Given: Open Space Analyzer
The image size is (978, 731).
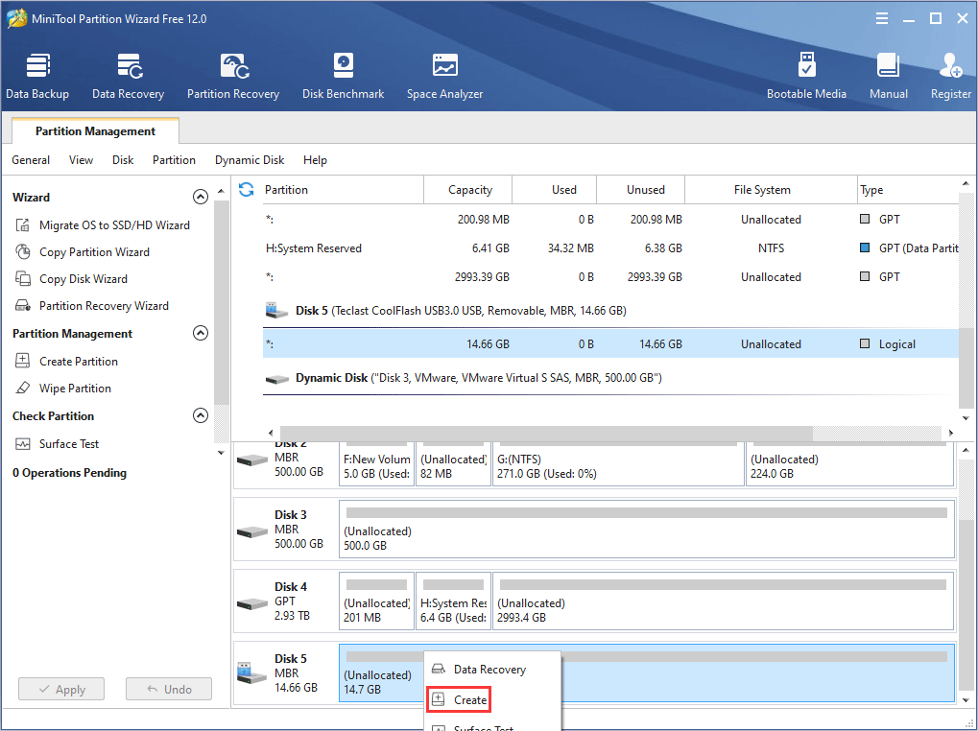Looking at the screenshot, I should click(x=444, y=76).
